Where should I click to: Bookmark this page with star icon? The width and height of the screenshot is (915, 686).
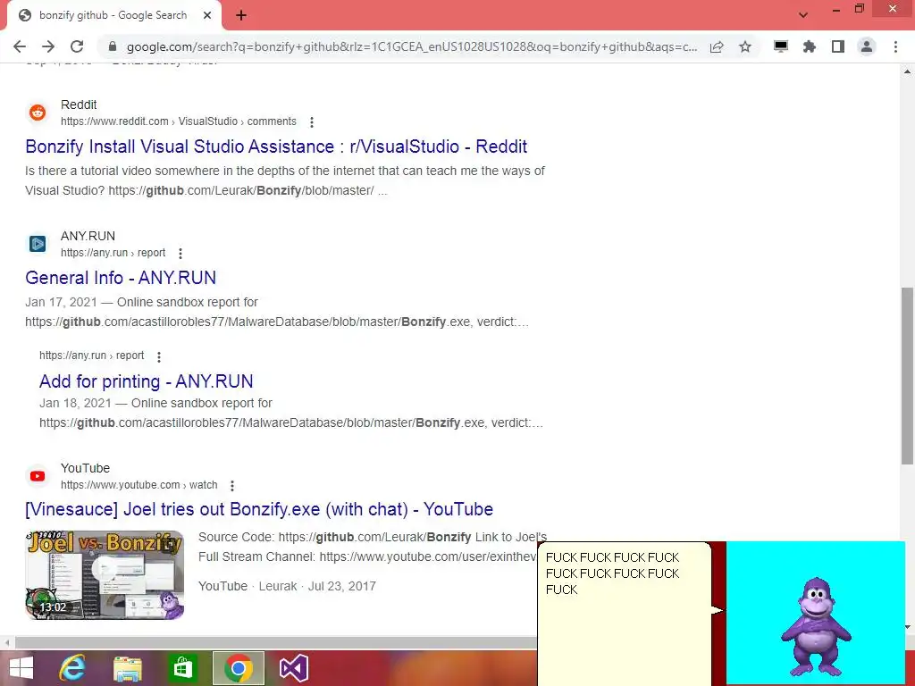(x=745, y=46)
